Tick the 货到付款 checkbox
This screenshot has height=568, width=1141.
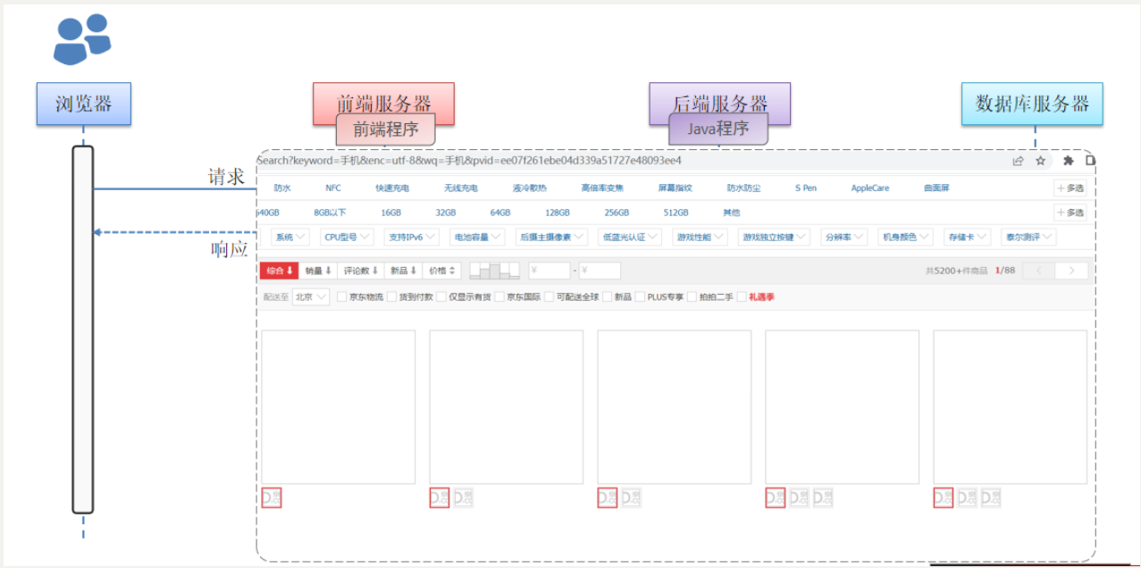click(392, 297)
